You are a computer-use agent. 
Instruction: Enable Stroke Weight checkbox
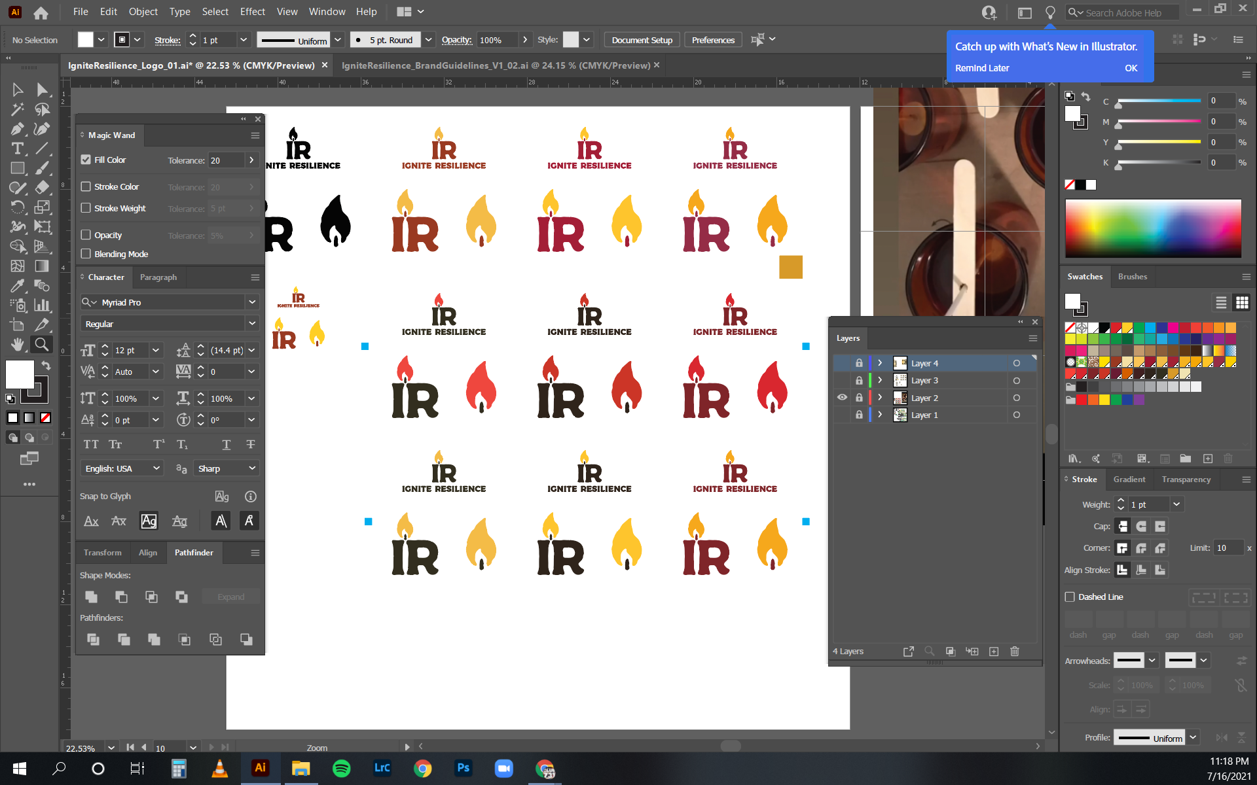coord(86,208)
